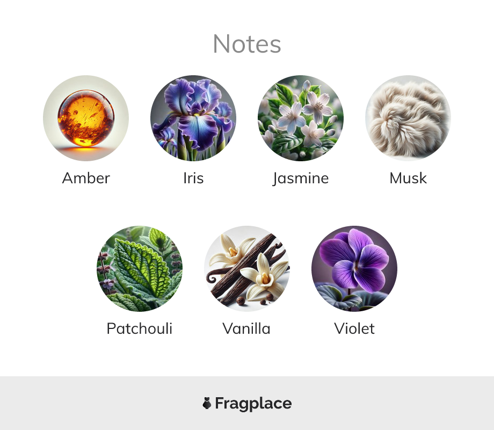Click the gray footer bar
Image resolution: width=494 pixels, height=430 pixels.
pyautogui.click(x=247, y=403)
